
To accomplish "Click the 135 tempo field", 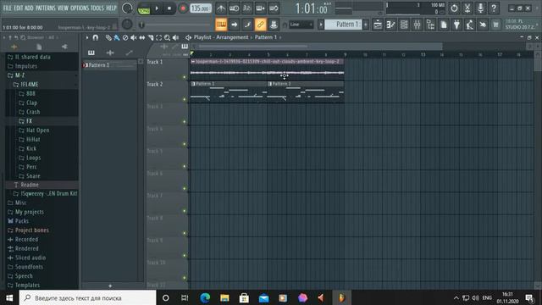I will tap(201, 8).
